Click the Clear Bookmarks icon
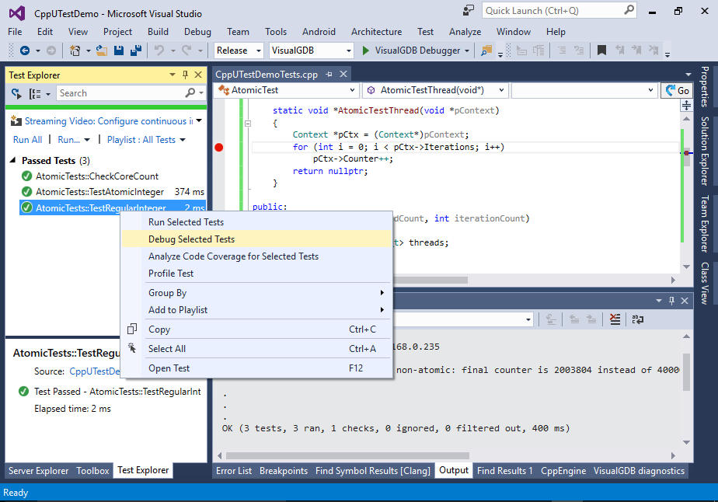This screenshot has height=502, width=718. click(x=654, y=51)
